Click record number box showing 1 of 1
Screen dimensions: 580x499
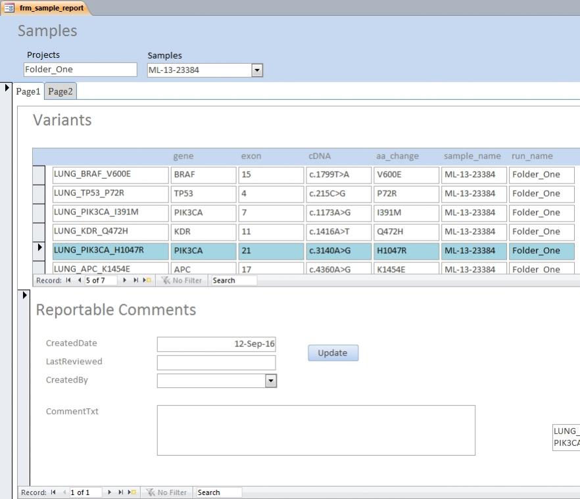(85, 492)
